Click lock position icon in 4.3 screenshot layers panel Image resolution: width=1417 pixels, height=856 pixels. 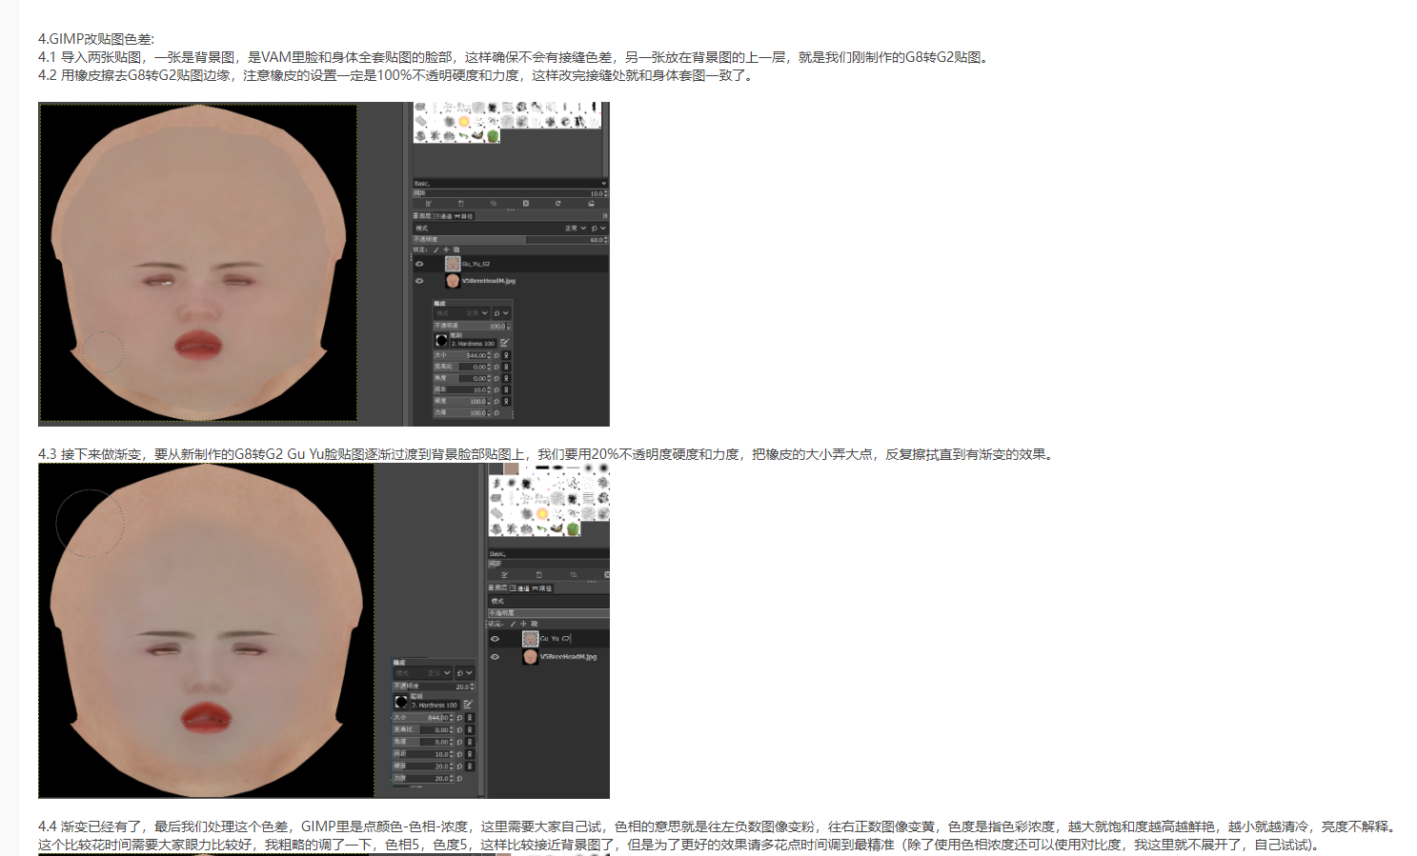pyautogui.click(x=523, y=624)
